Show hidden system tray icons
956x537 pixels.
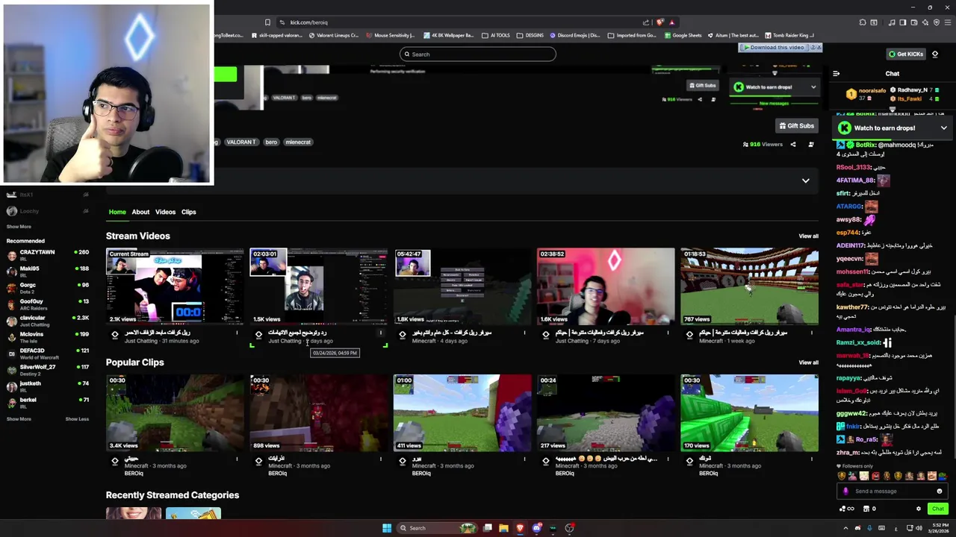point(845,528)
